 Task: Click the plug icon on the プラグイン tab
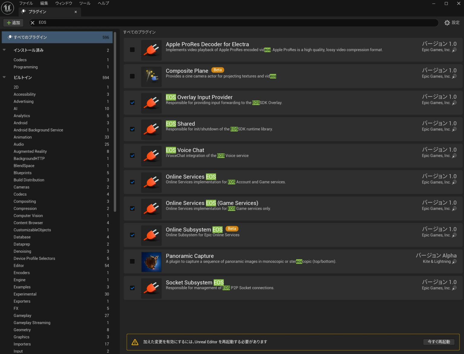[x=23, y=12]
